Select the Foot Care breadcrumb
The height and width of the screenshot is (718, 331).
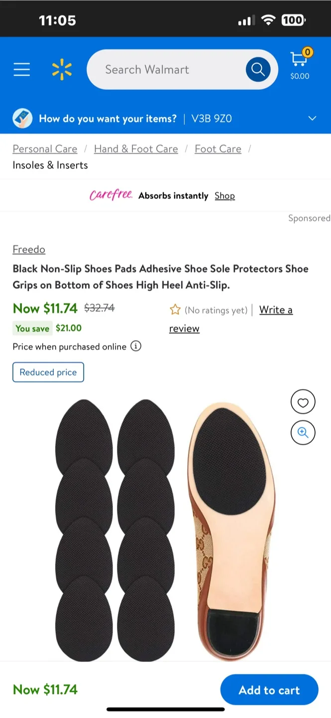coord(218,149)
